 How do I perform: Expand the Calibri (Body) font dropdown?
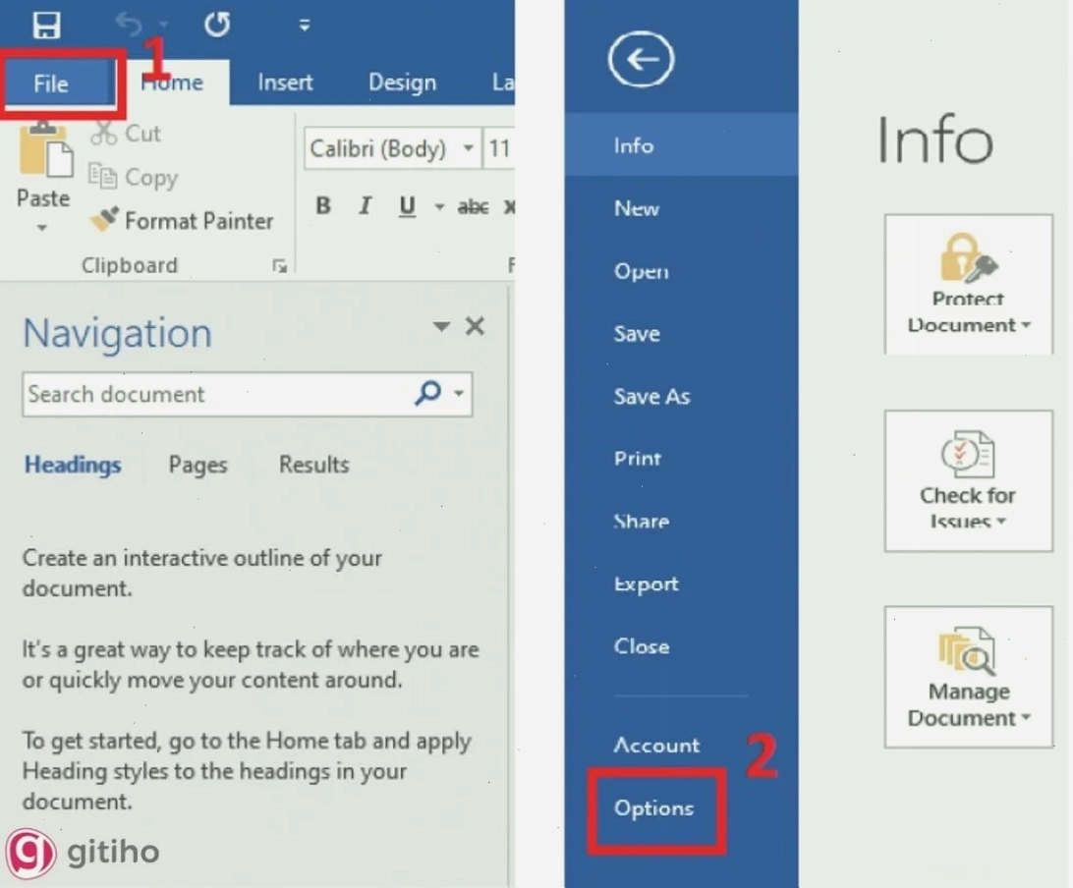pos(468,147)
